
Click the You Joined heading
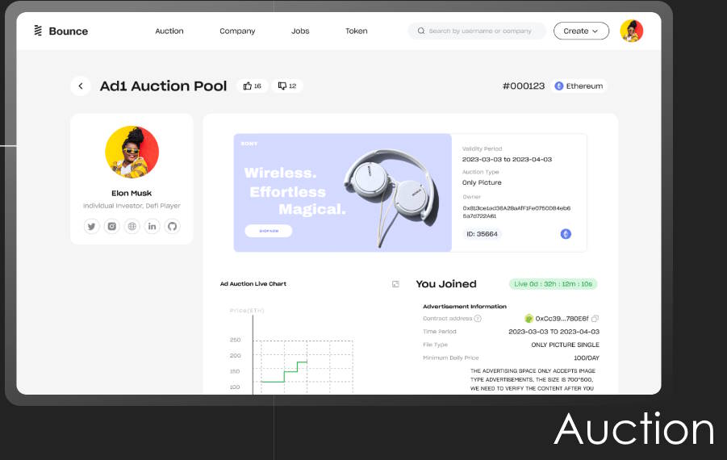tap(446, 284)
